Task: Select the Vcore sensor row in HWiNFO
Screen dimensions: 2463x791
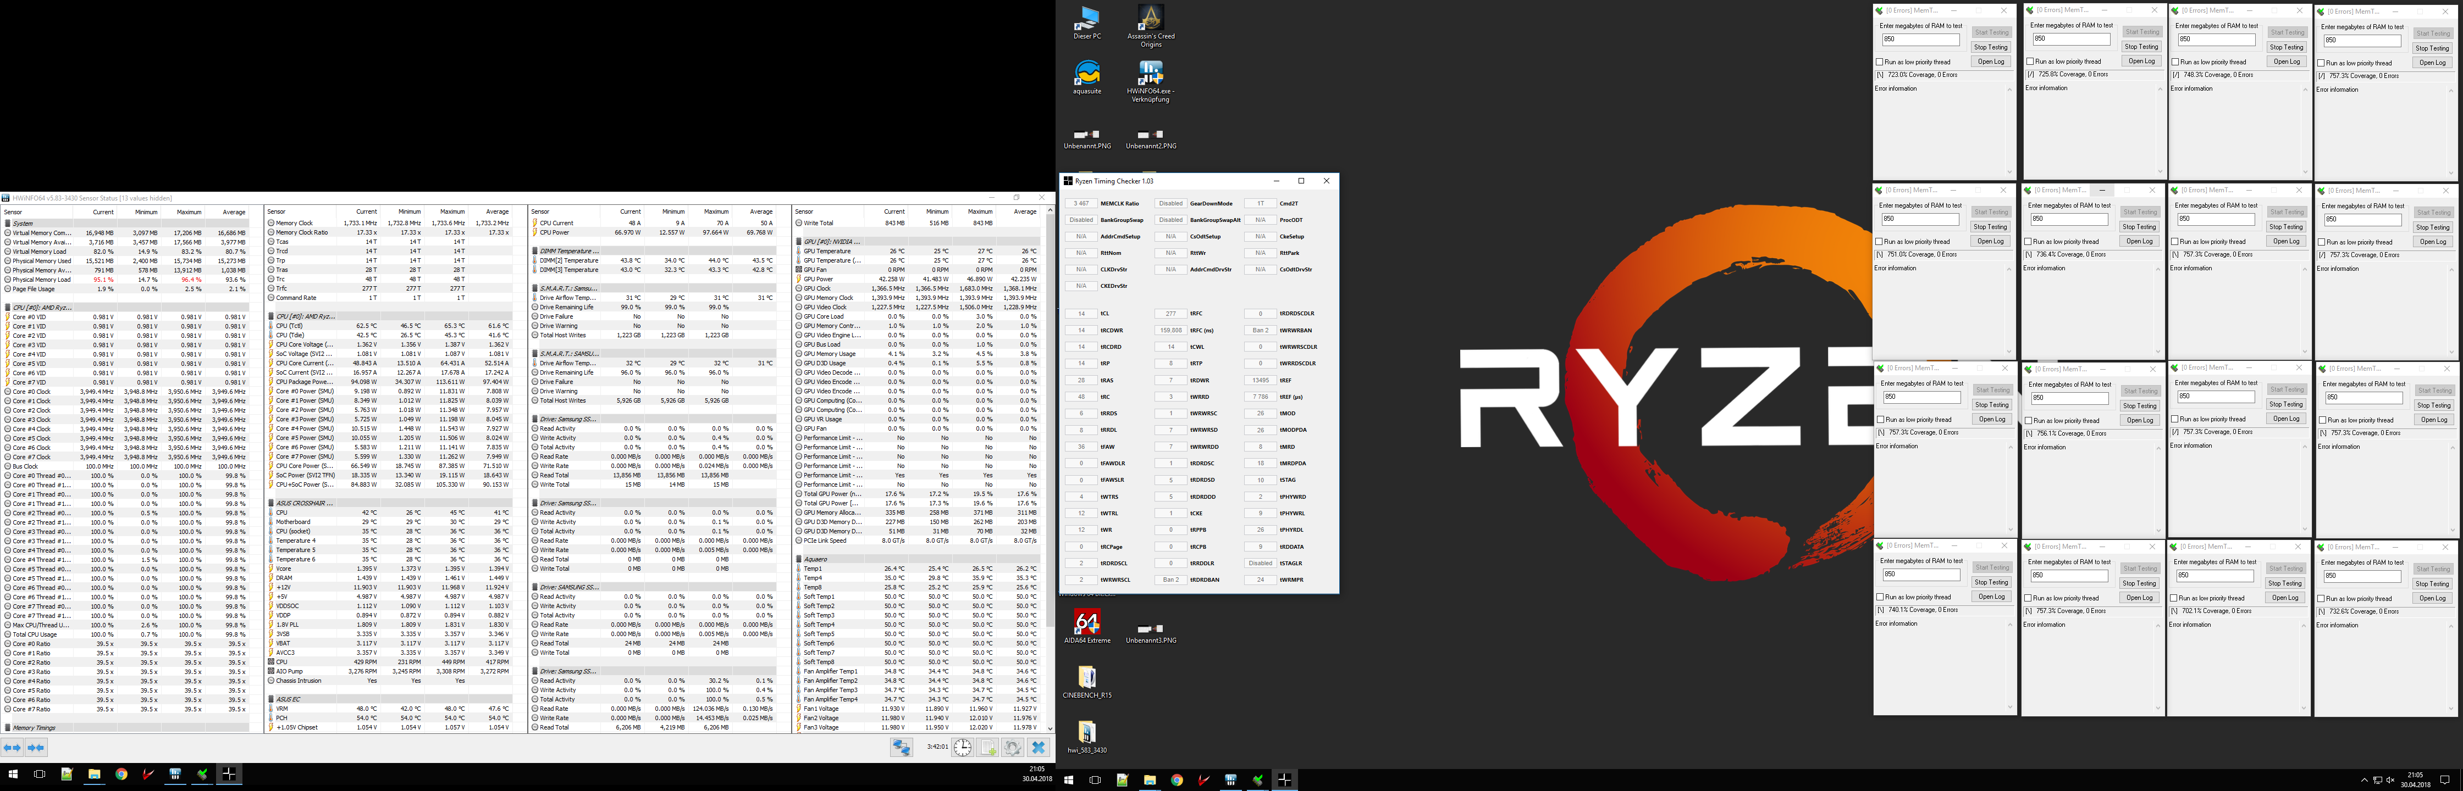Action: (390, 570)
